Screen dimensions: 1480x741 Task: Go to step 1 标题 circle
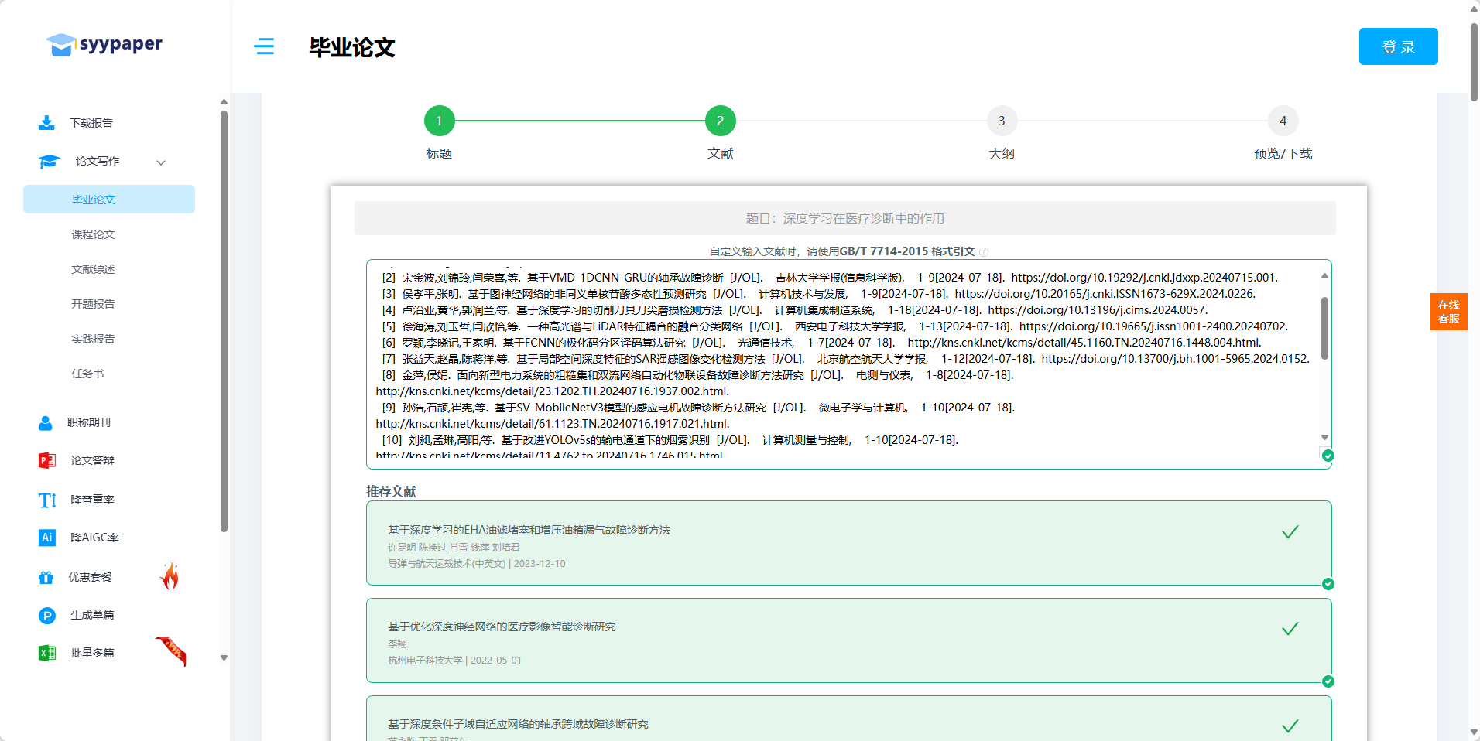pyautogui.click(x=439, y=121)
